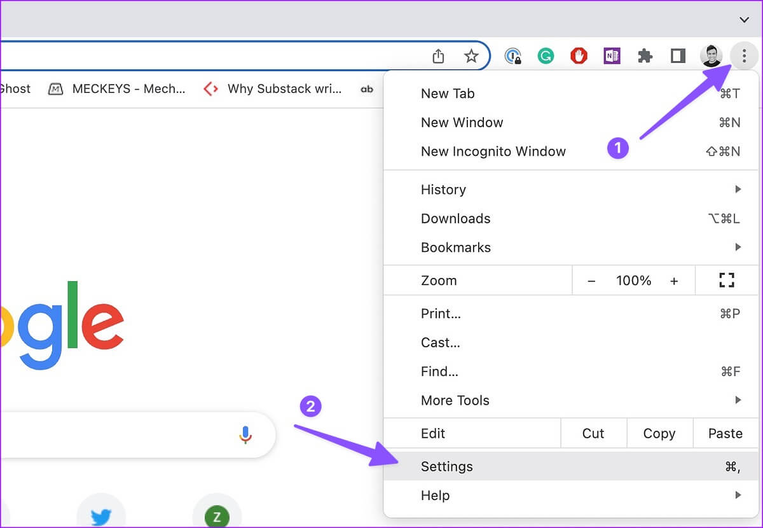This screenshot has height=528, width=763.
Task: Open the Ghost bookmark in bookmarks bar
Action: 15,89
